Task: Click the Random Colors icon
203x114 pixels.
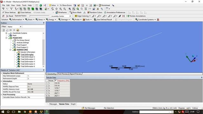Action: pos(88,12)
